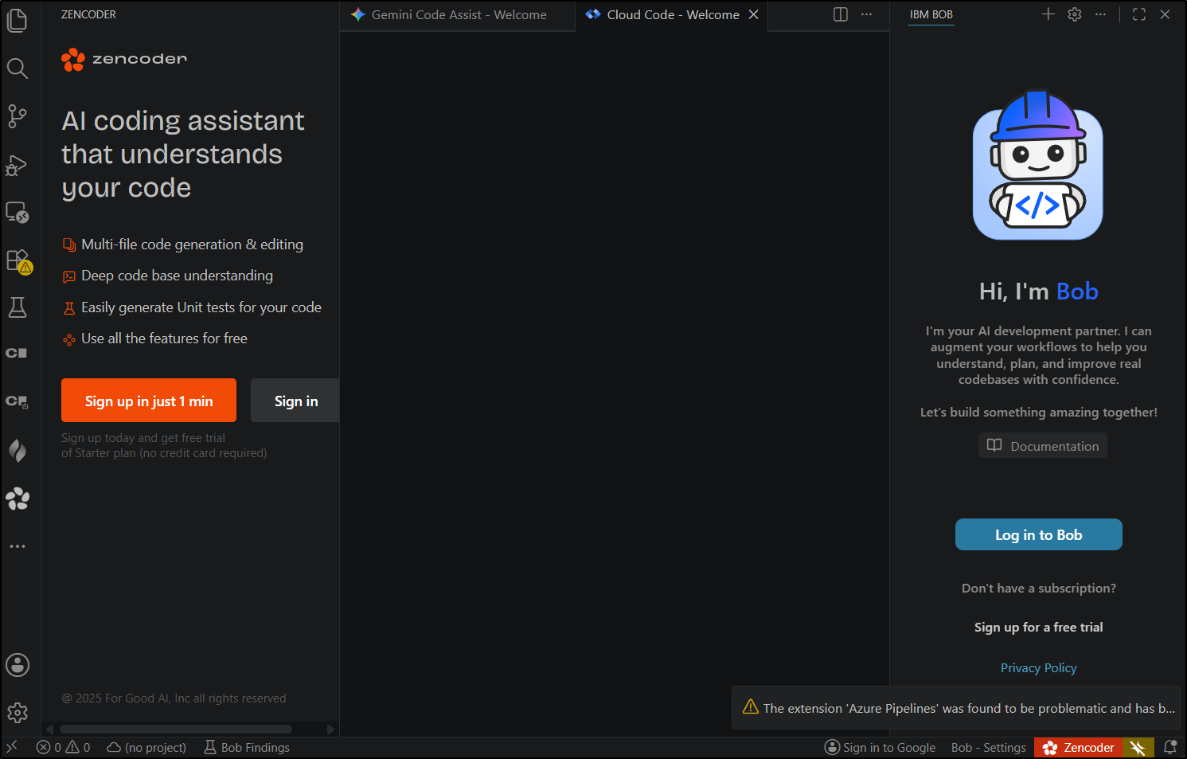Click the scrollbar right arrow in Zencoder panel

(330, 729)
